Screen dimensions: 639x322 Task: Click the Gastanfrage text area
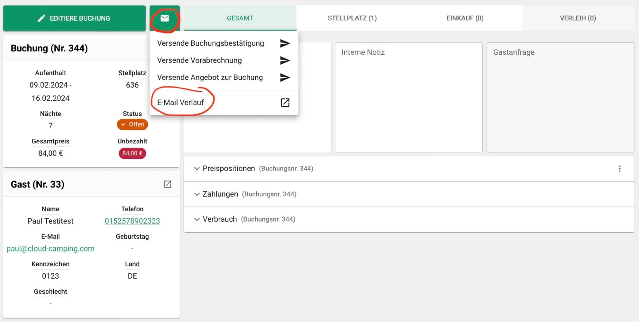560,97
